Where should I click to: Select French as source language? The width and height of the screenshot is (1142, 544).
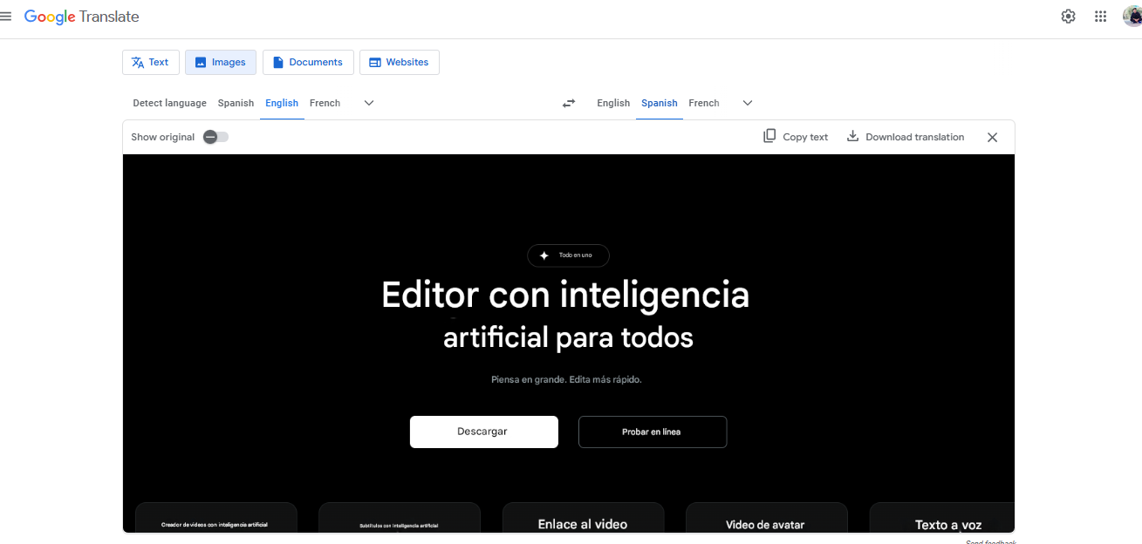[325, 103]
